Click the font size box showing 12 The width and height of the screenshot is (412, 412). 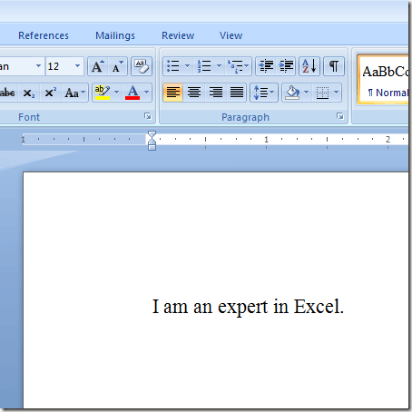pyautogui.click(x=60, y=66)
